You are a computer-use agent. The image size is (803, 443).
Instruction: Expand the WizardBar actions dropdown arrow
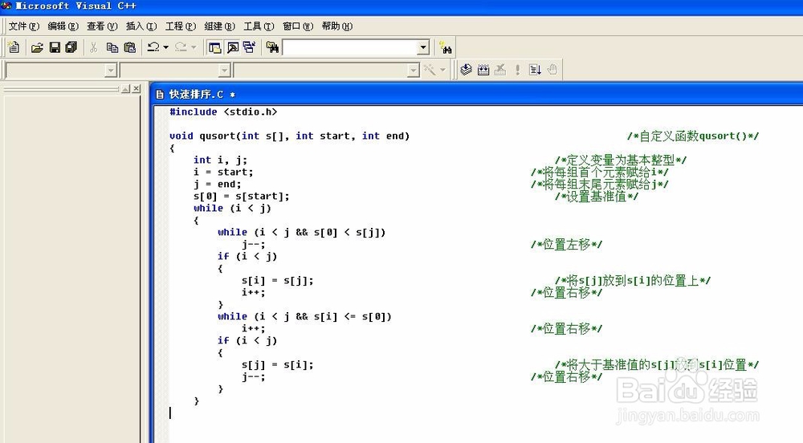click(443, 70)
